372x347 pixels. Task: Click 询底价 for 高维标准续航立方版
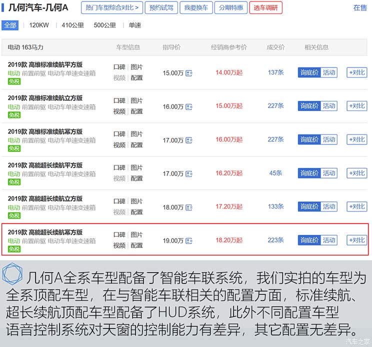coord(309,106)
